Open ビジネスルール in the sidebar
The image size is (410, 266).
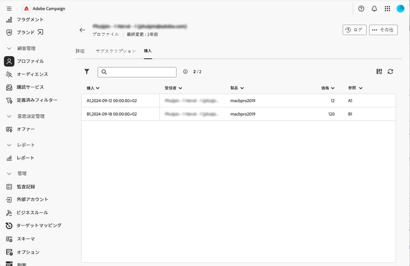click(32, 212)
